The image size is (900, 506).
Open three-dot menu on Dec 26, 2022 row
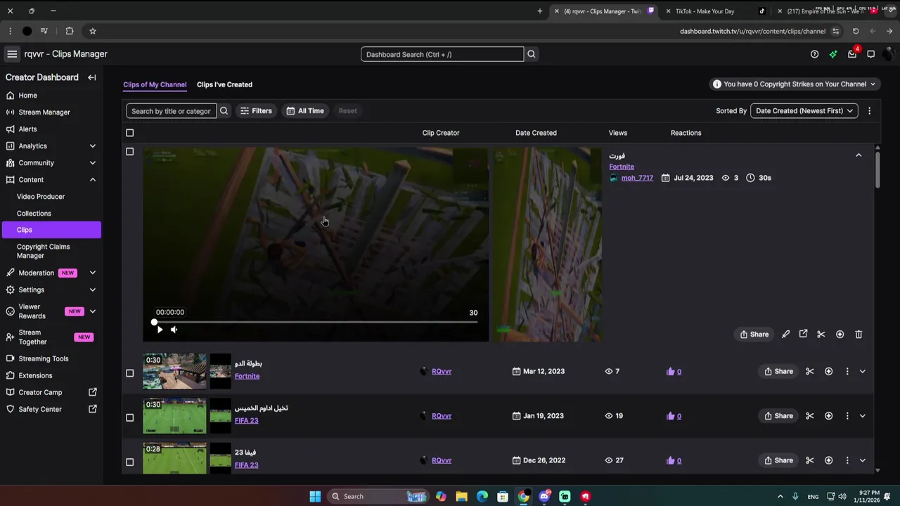[847, 460]
